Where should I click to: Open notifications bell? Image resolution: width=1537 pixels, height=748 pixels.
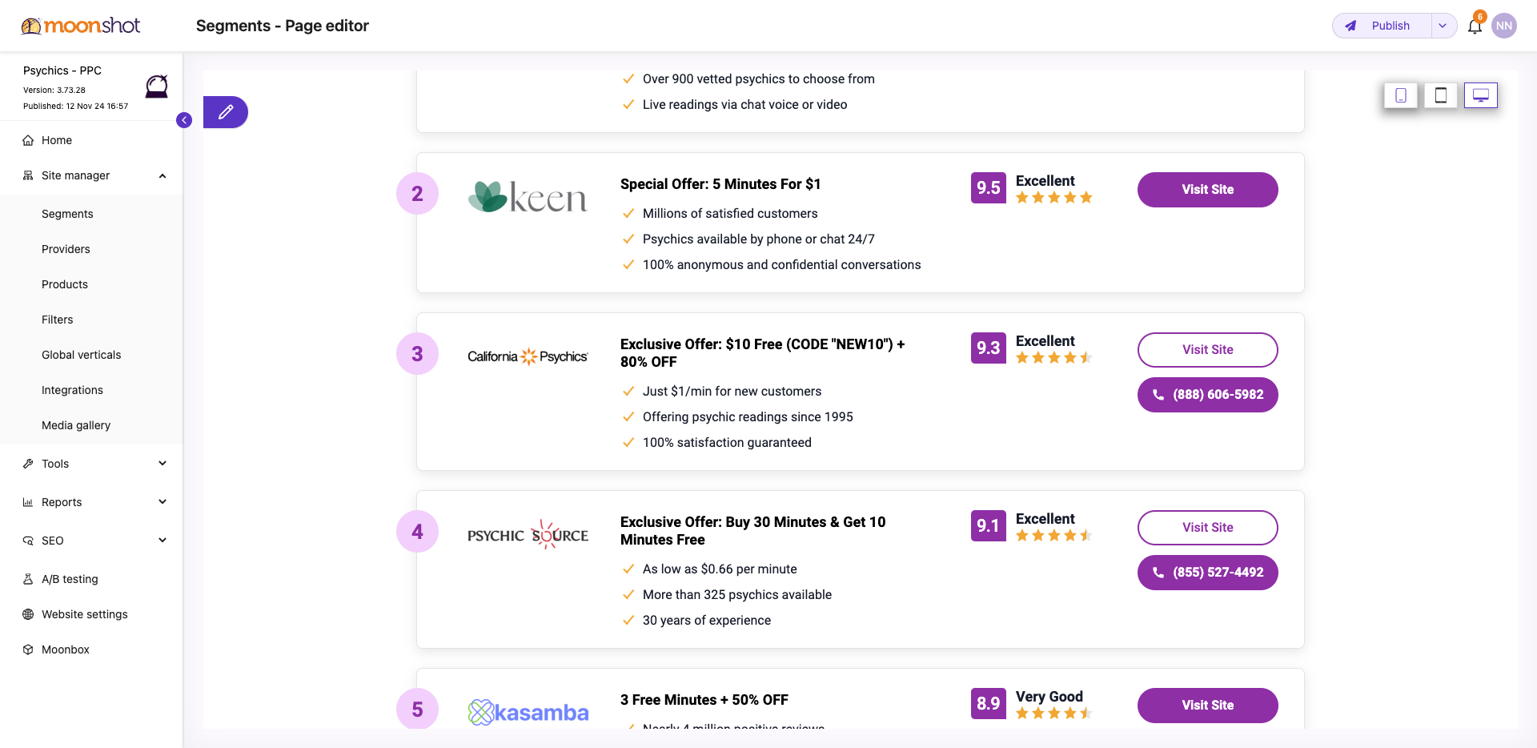(1475, 26)
